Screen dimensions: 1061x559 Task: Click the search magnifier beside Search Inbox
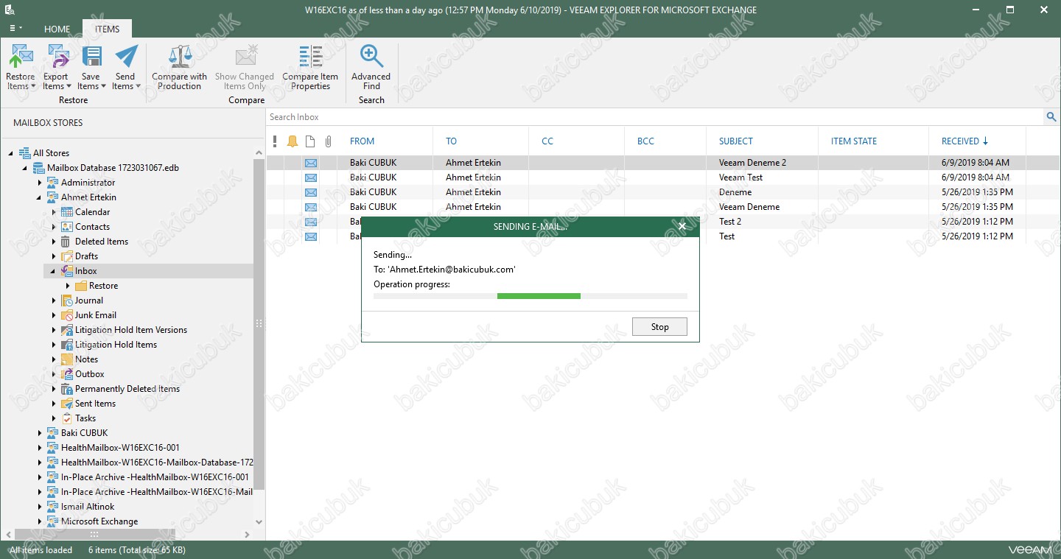coord(1051,117)
